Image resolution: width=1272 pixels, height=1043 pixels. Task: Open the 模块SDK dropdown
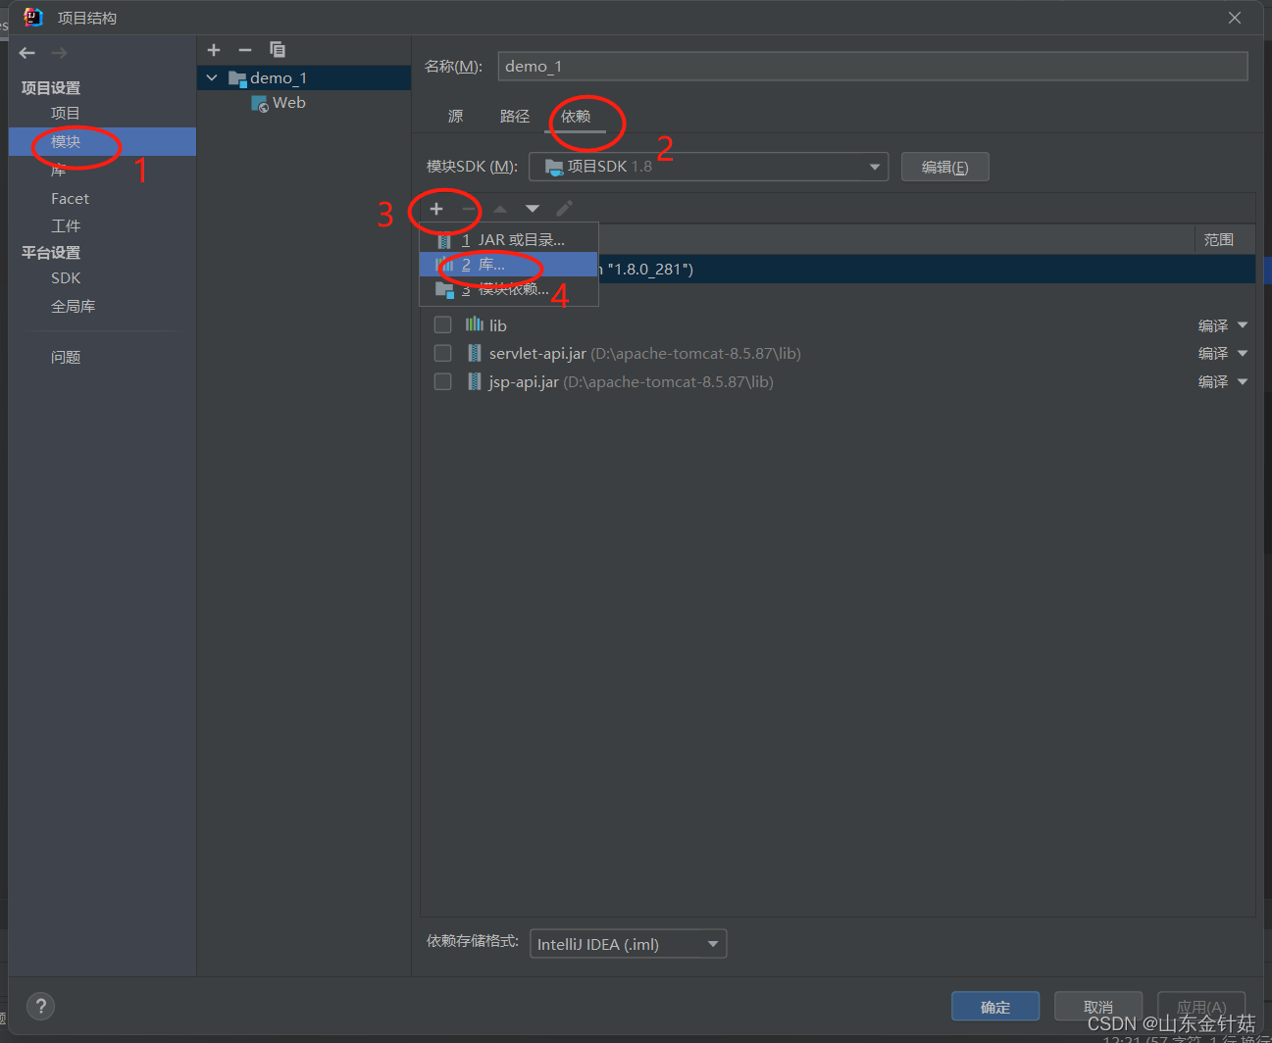(x=708, y=167)
